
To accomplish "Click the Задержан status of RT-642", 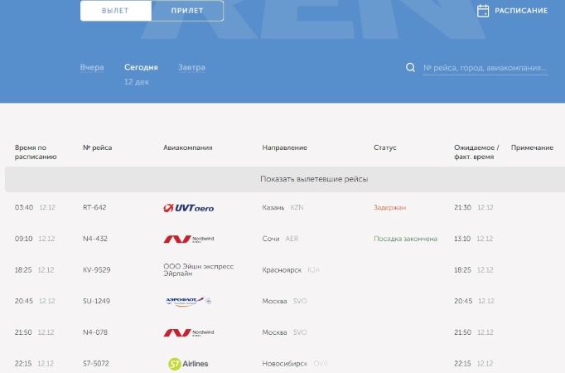I will pyautogui.click(x=389, y=207).
